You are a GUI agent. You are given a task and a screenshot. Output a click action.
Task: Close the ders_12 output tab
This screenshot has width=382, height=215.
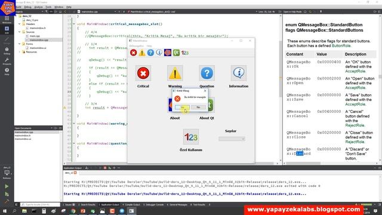[x=75, y=173]
